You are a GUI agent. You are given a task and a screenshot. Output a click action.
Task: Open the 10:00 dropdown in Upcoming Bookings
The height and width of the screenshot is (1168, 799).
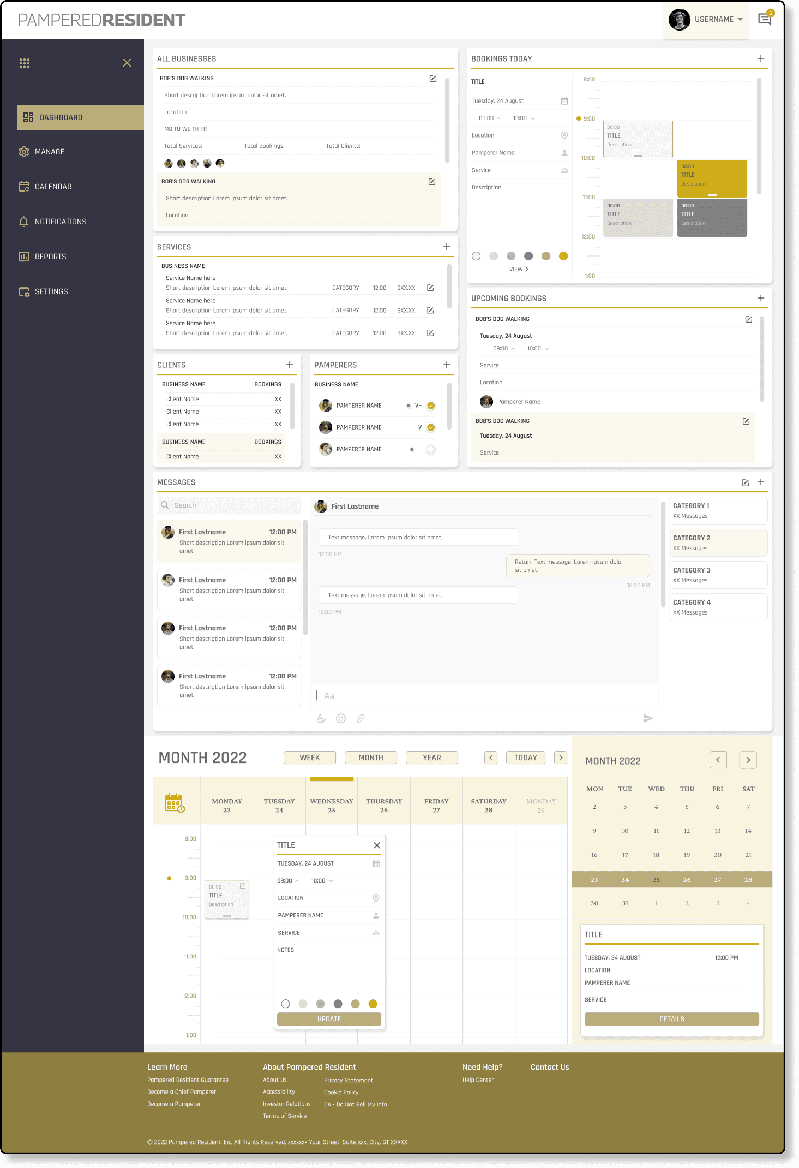point(547,349)
